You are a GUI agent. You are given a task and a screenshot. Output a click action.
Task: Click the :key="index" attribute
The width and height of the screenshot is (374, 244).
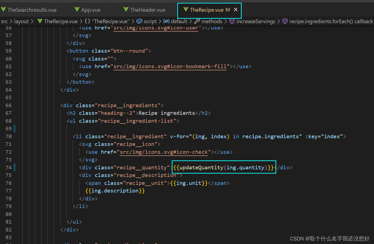pos(324,136)
